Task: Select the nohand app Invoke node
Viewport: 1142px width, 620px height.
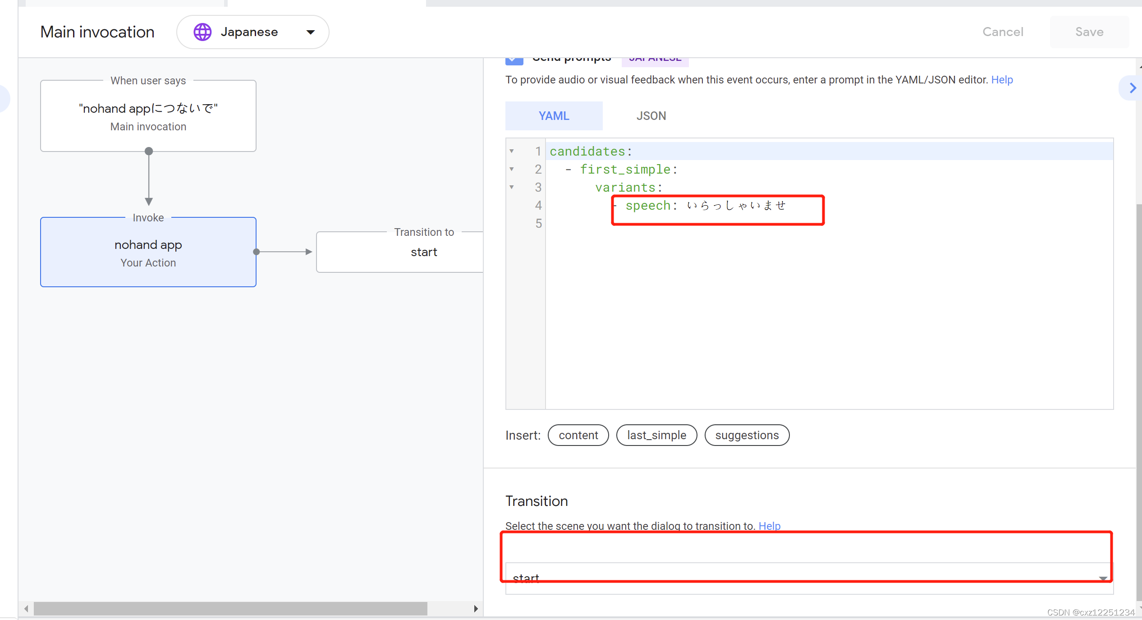Action: pyautogui.click(x=148, y=252)
